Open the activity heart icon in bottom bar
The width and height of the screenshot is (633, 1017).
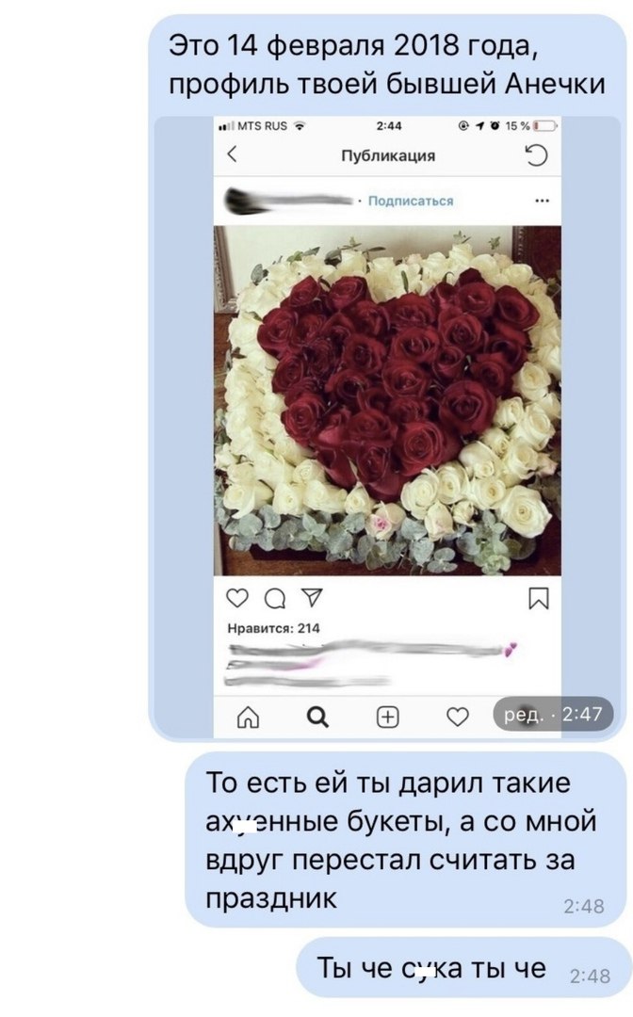click(x=458, y=717)
